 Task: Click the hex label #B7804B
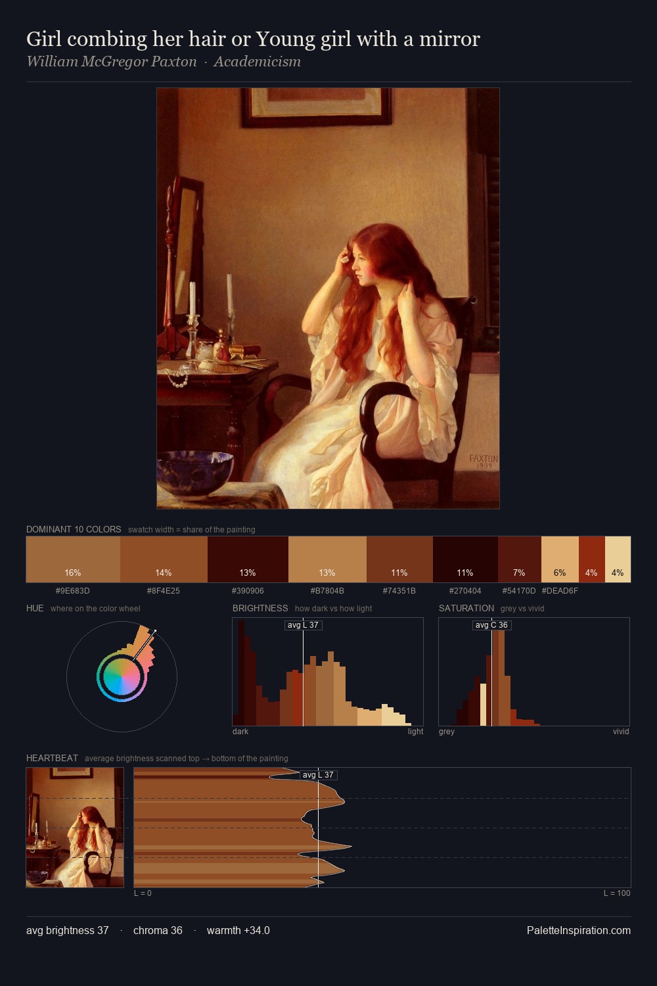327,591
